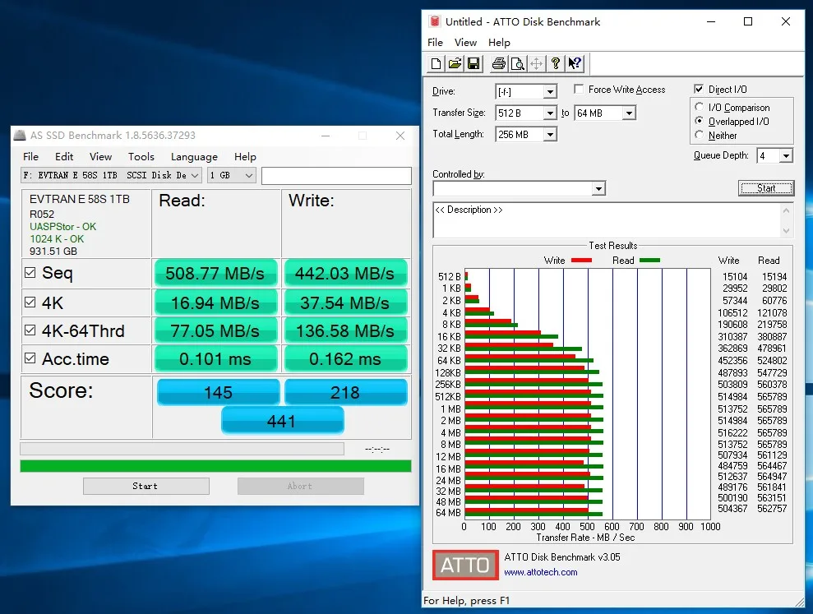
Task: Click the AS SSD Benchmark title bar icon
Action: click(x=20, y=136)
